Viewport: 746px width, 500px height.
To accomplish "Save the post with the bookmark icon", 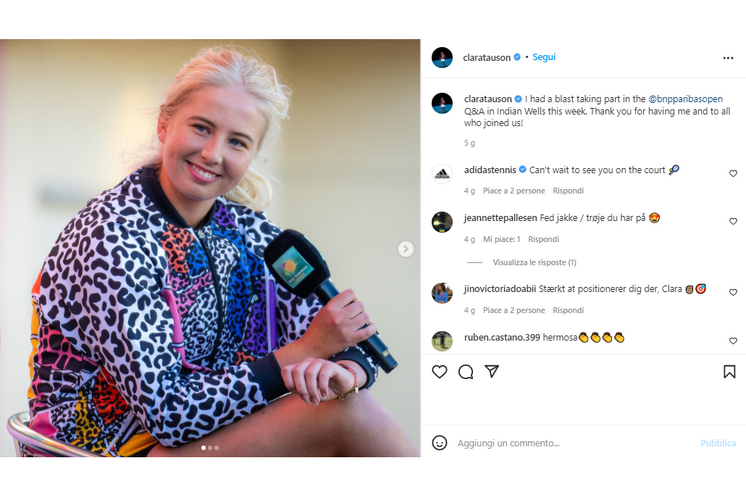I will point(729,372).
